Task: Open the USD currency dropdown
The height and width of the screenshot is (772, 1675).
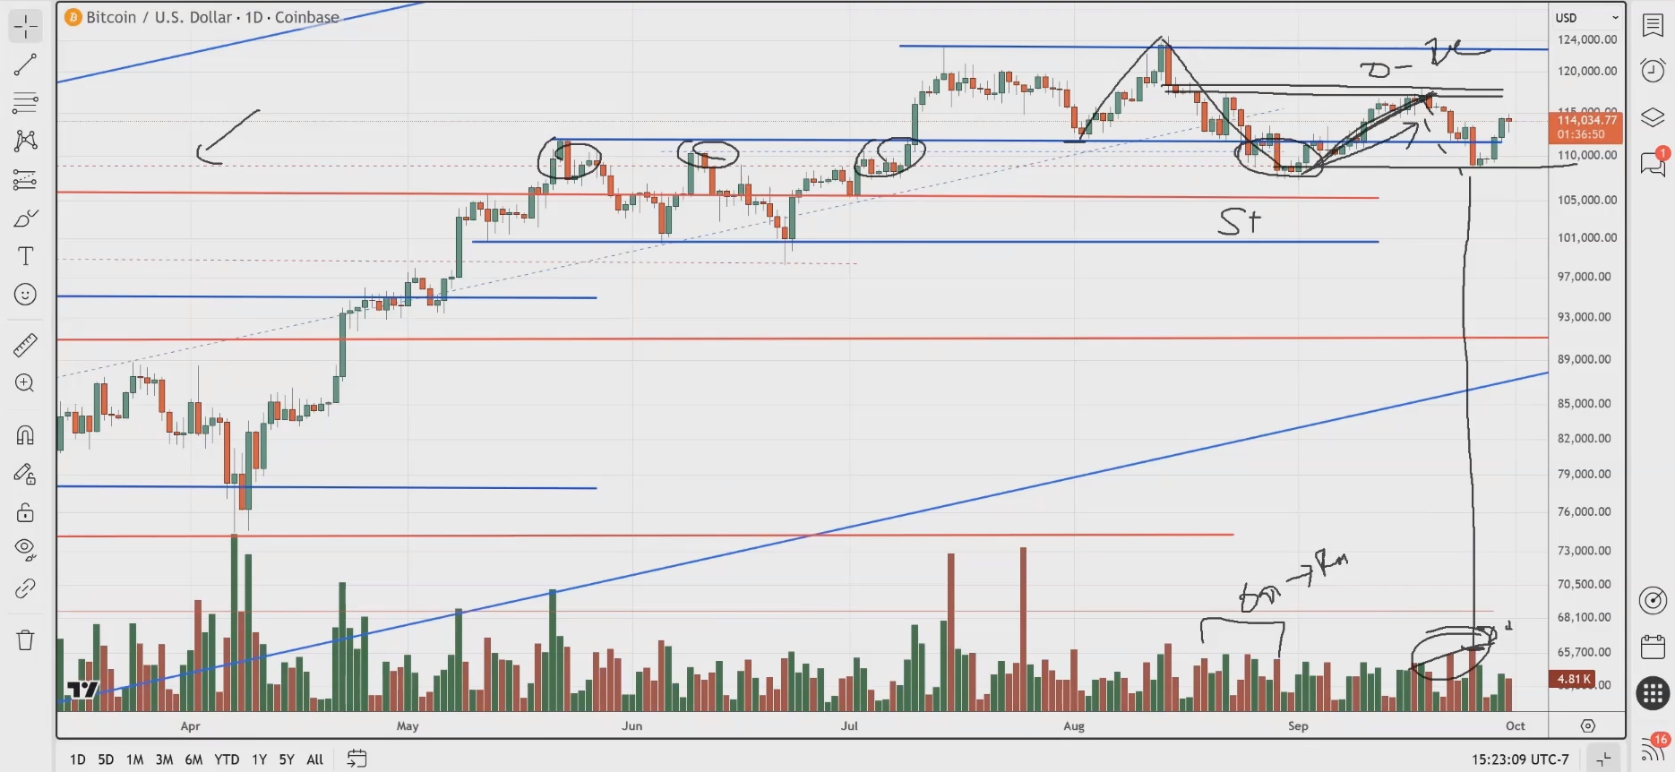Action: point(1586,18)
